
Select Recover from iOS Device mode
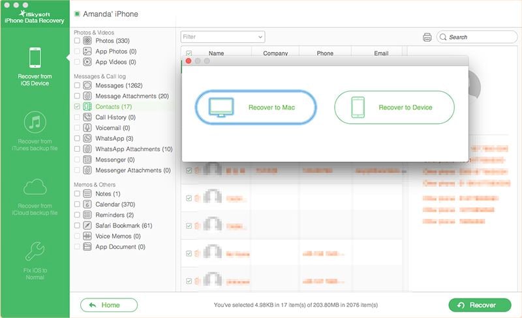(x=35, y=67)
